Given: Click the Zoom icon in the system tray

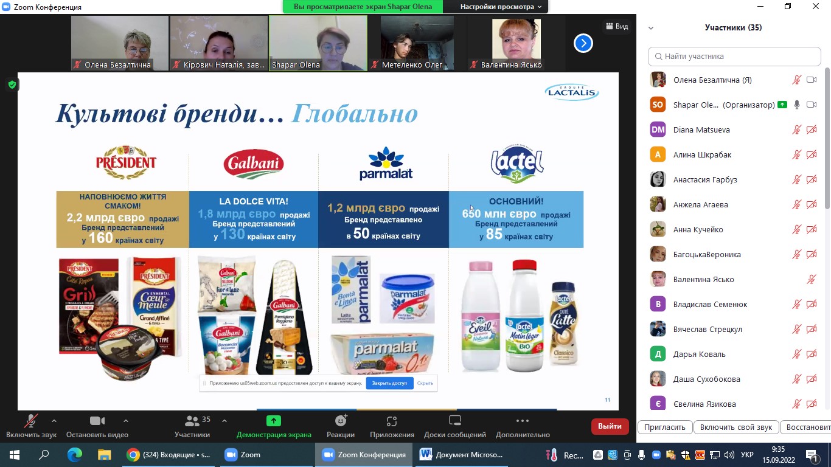Looking at the screenshot, I should (x=656, y=455).
